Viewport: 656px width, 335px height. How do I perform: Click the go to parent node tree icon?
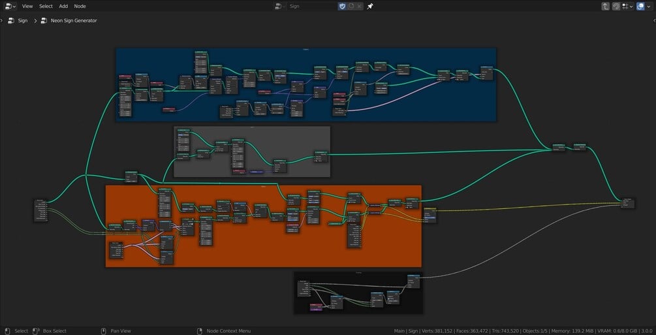605,7
